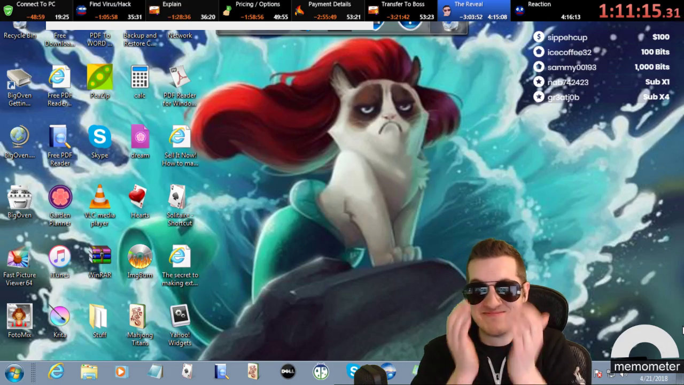
Task: Launch PeaZip from the desktop
Action: click(99, 82)
